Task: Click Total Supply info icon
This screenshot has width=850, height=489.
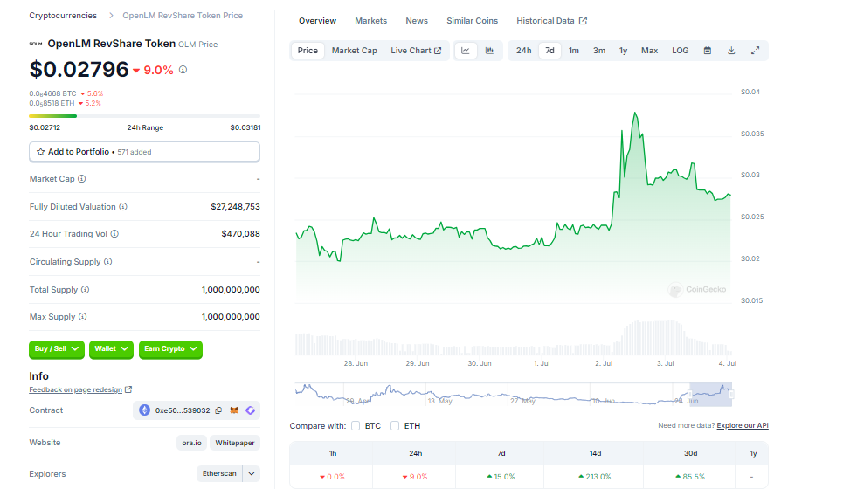Action: click(x=85, y=290)
